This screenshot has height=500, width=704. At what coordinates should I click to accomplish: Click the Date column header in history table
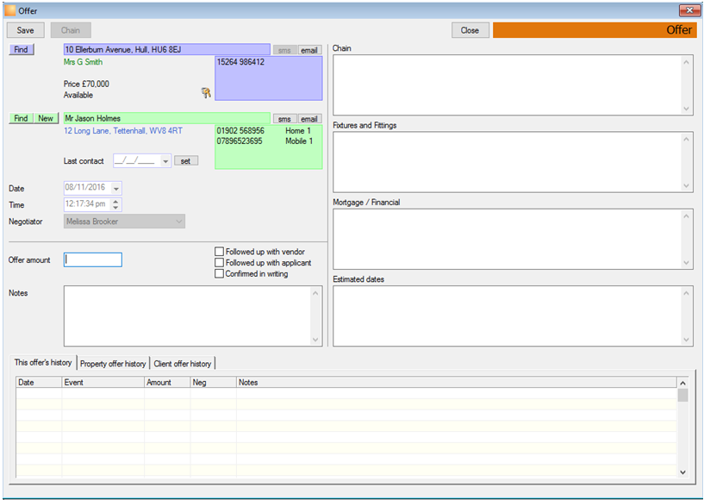[x=39, y=382]
